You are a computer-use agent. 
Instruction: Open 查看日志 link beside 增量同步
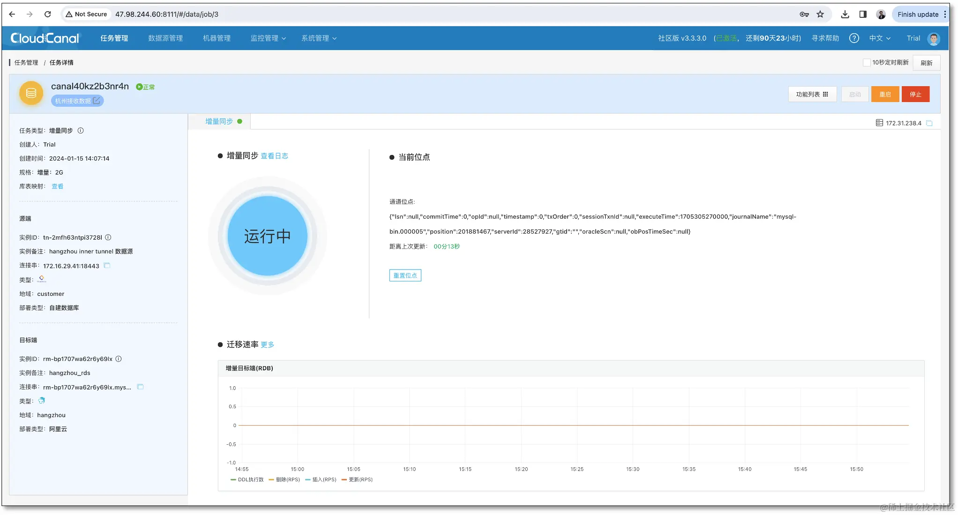[x=275, y=156]
